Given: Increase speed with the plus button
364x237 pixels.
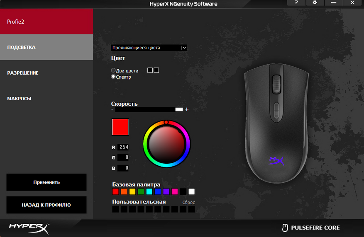Looking at the screenshot, I should click(x=187, y=109).
